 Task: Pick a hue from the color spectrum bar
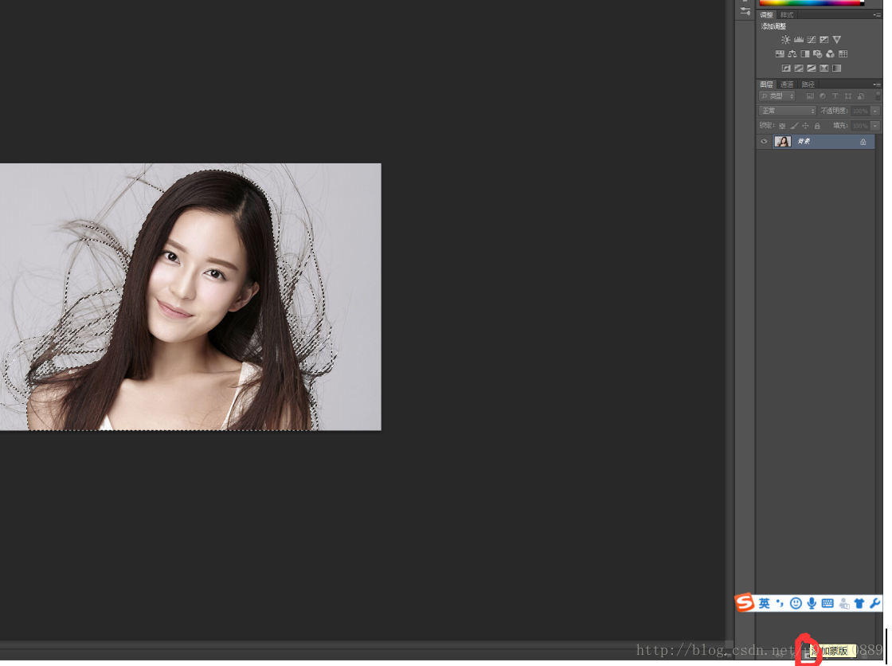coord(812,3)
